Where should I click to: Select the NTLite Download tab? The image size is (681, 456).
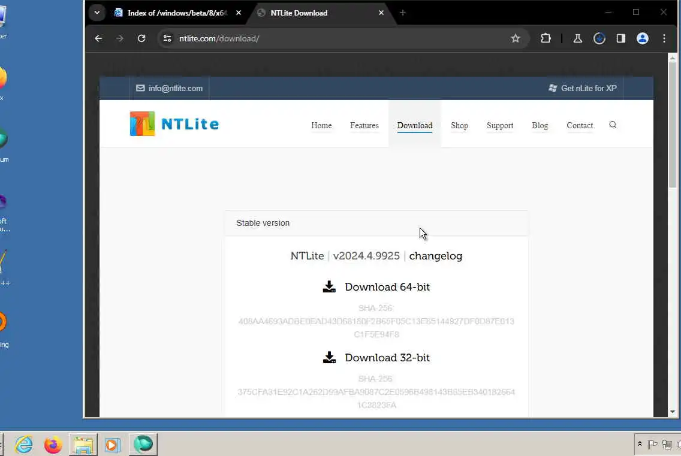coord(321,13)
